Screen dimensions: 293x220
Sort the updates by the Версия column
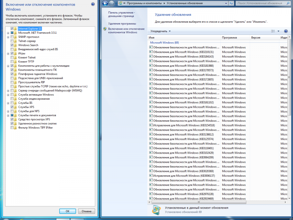click(x=264, y=38)
